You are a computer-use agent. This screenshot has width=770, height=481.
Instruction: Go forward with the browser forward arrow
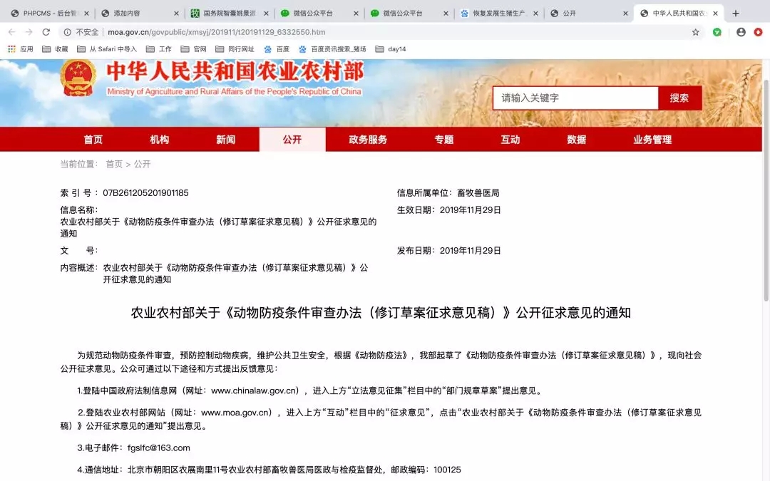coord(29,32)
